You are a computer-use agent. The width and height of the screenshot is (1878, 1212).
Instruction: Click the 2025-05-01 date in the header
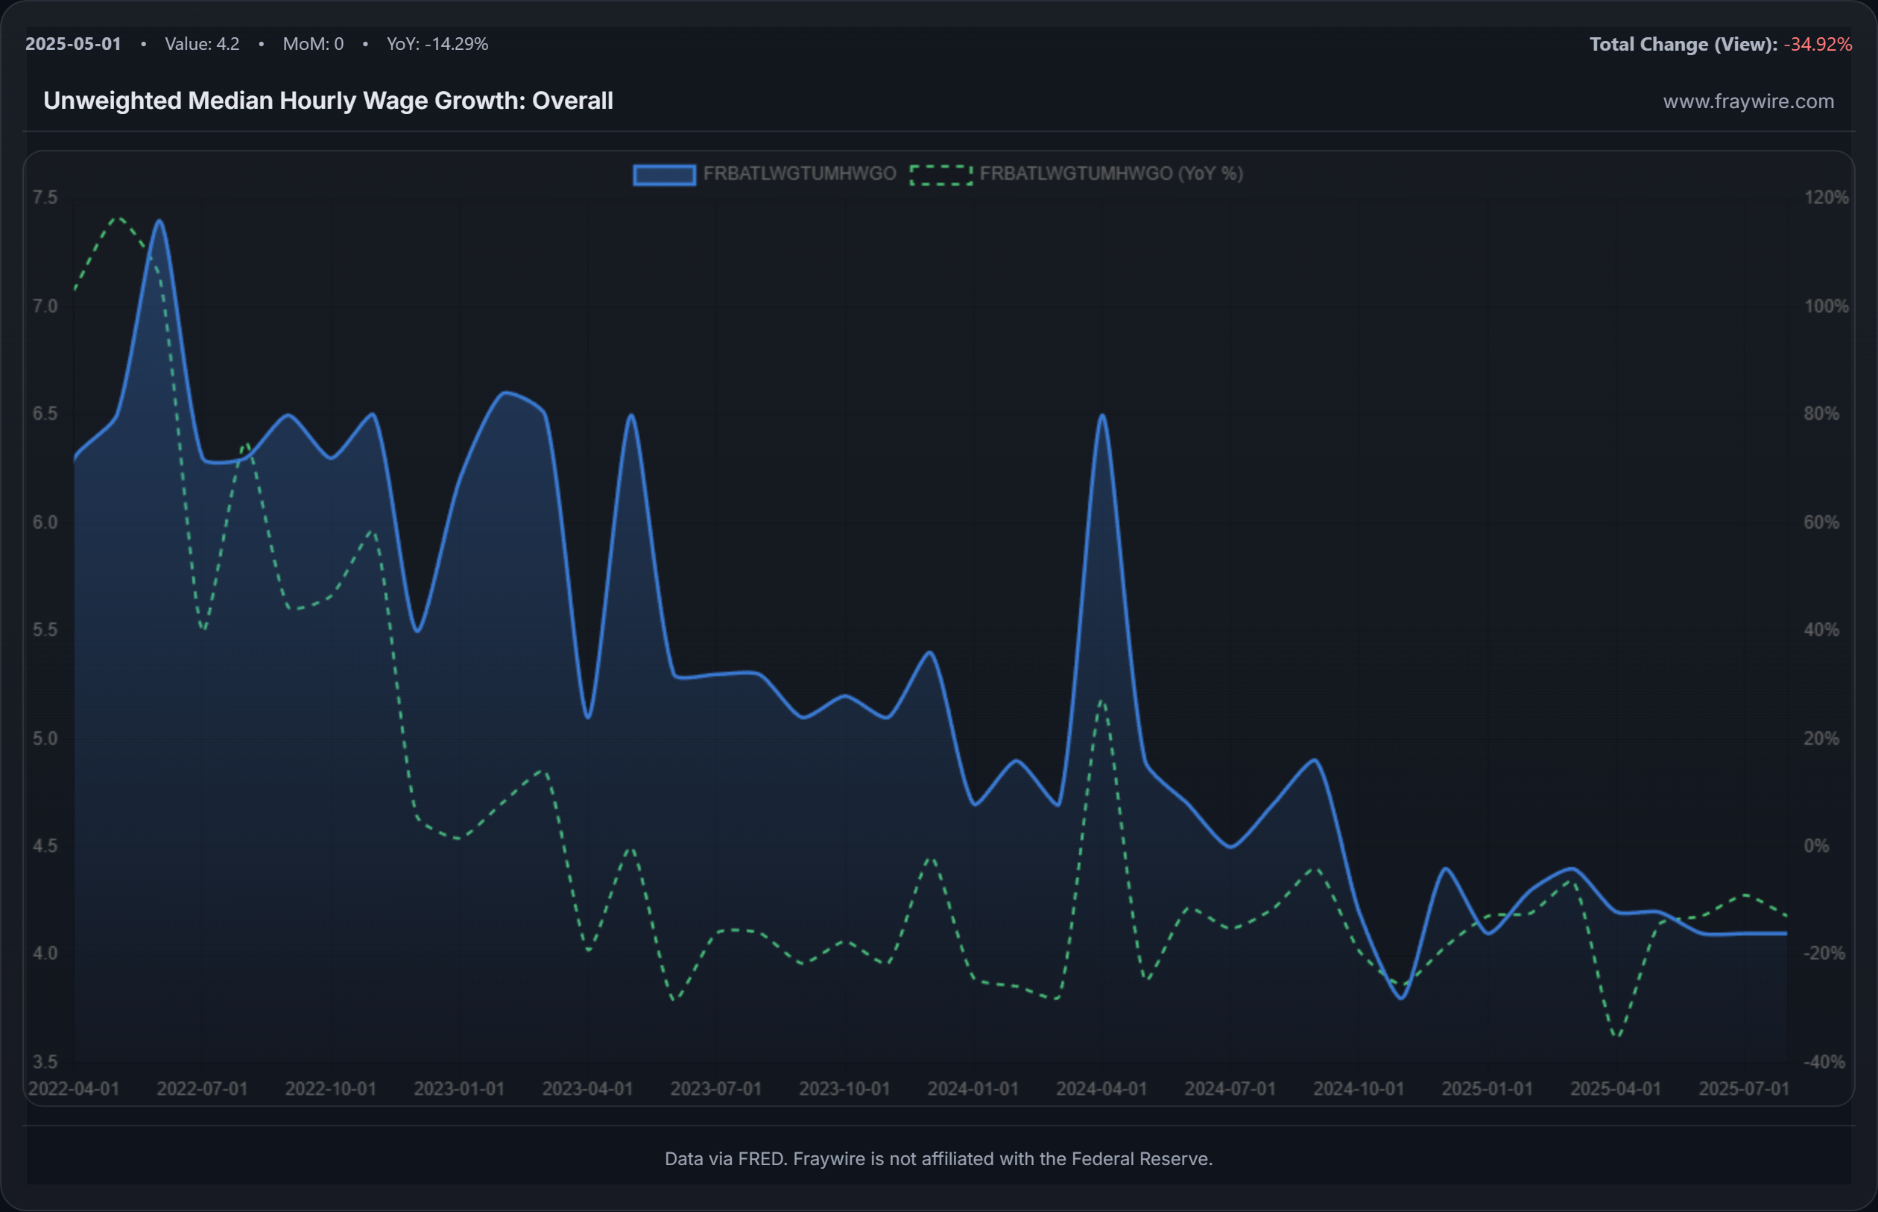[x=73, y=44]
